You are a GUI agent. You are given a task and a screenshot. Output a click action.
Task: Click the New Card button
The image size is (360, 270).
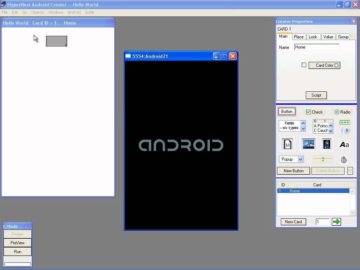coord(294,222)
